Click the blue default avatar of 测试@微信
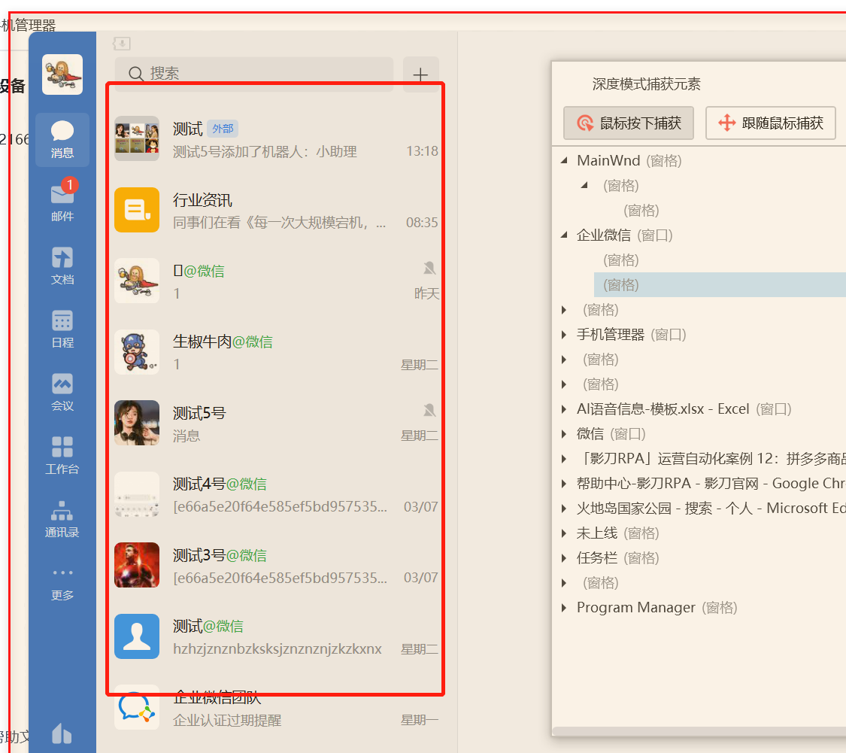The image size is (846, 753). [x=137, y=636]
